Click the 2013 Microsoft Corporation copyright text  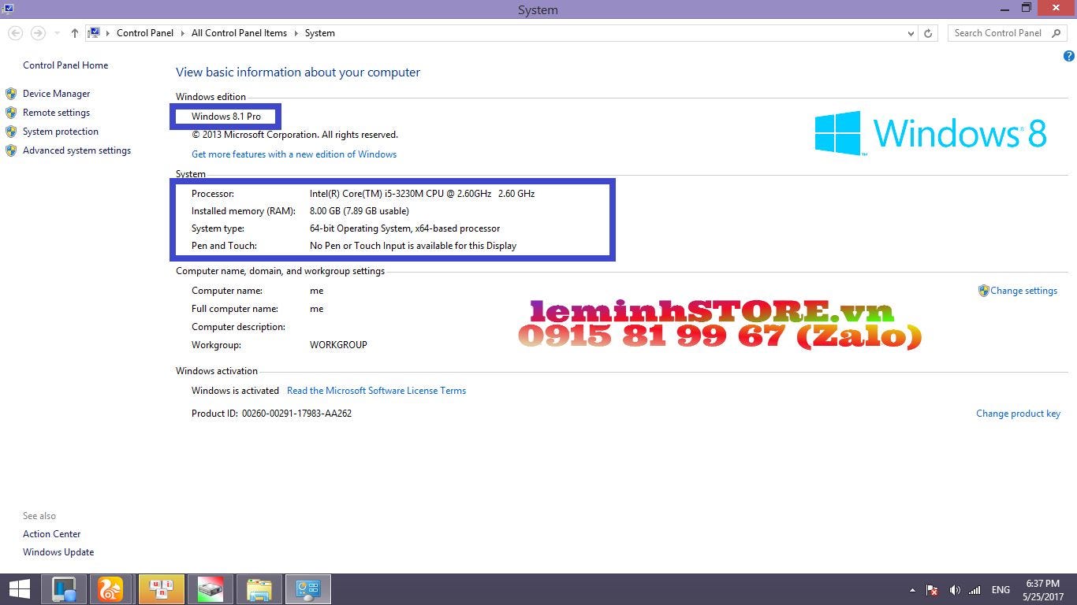click(x=295, y=135)
